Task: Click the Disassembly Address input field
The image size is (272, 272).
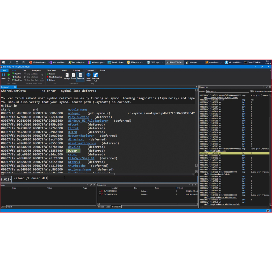Action: pyautogui.click(x=228, y=91)
